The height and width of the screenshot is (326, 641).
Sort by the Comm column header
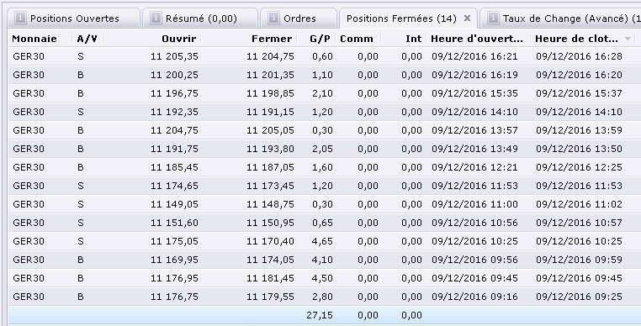click(x=357, y=39)
